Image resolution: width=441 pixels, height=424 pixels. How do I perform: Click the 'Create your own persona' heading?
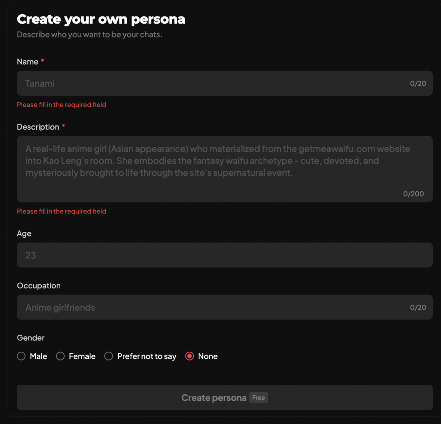tap(101, 19)
